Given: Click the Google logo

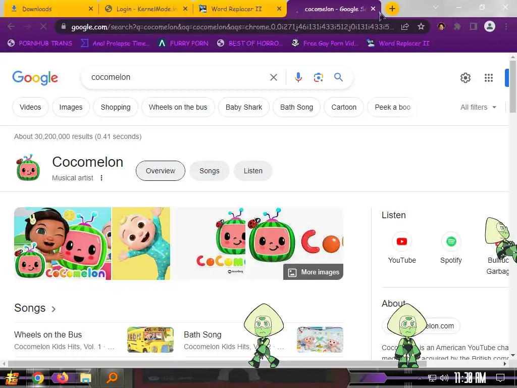Looking at the screenshot, I should pyautogui.click(x=35, y=78).
